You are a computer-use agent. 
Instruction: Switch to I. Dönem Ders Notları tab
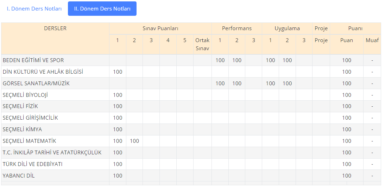(x=34, y=8)
